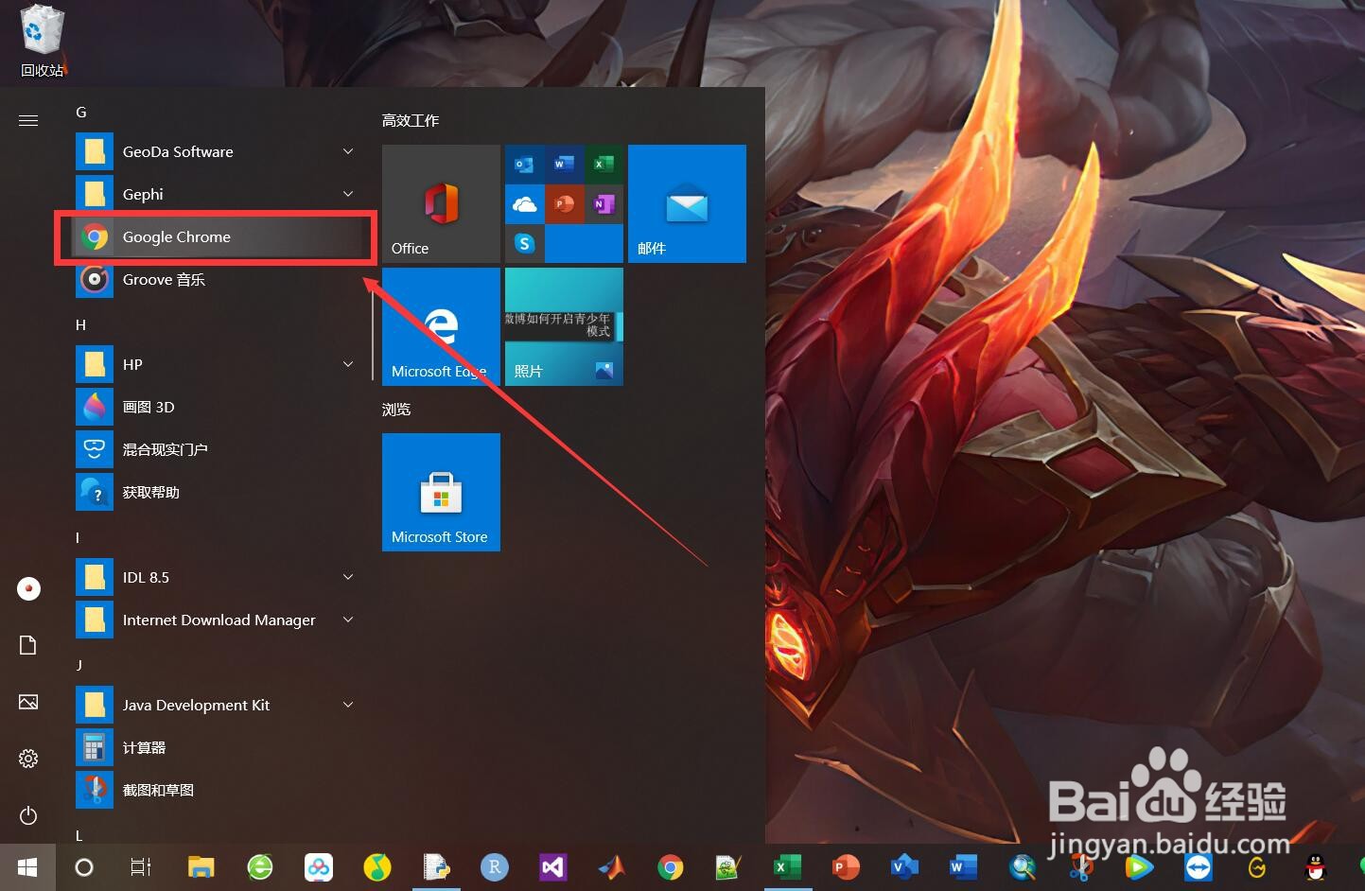This screenshot has width=1365, height=891.
Task: Expand Internet Download Manager folder chevron
Action: point(348,620)
